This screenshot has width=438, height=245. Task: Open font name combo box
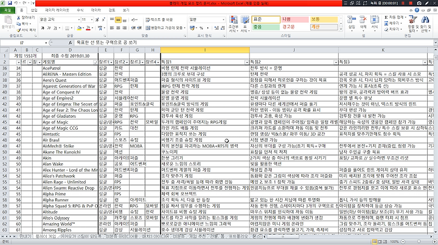[x=60, y=19]
